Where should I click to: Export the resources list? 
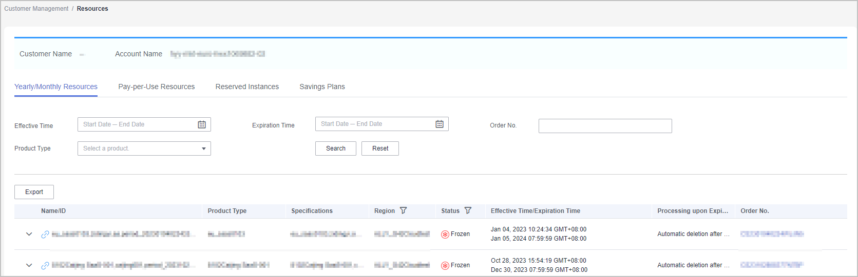pyautogui.click(x=34, y=192)
